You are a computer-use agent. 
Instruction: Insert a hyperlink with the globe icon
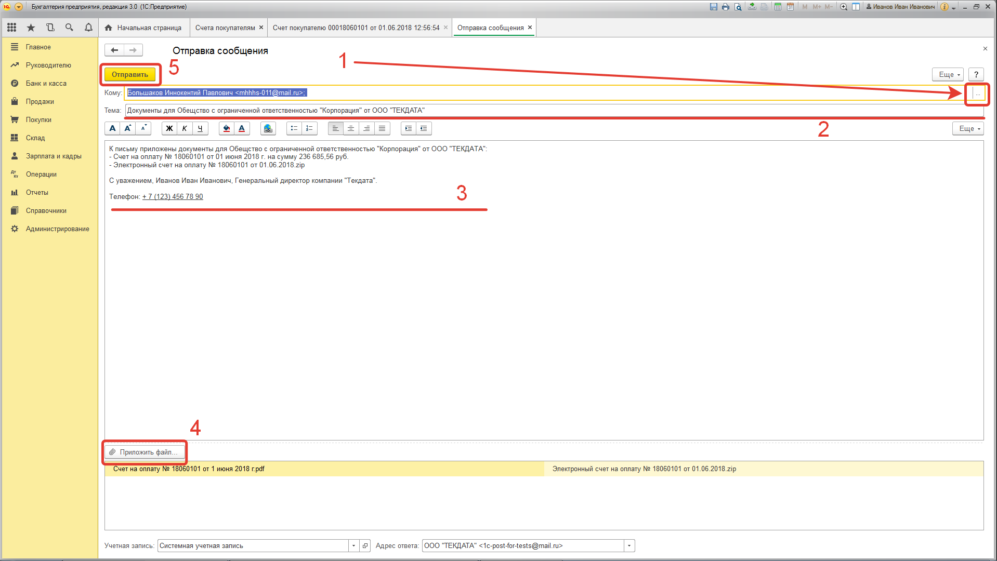pyautogui.click(x=268, y=128)
